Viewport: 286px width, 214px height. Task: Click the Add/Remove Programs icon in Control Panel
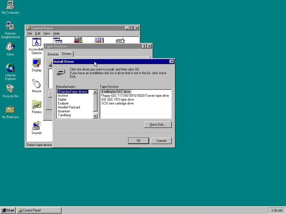58,40
